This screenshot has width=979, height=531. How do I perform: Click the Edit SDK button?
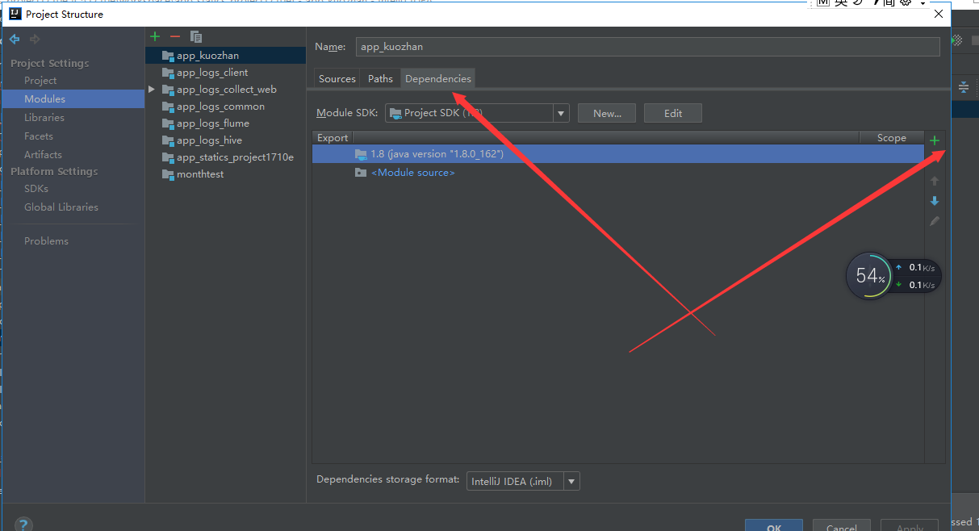click(x=673, y=113)
